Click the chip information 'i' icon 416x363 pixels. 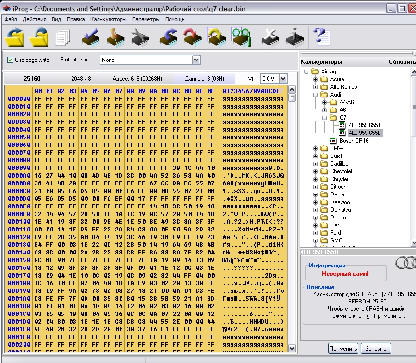(x=294, y=37)
